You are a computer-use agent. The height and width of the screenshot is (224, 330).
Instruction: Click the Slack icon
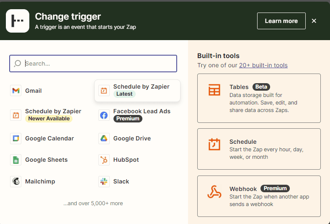click(x=104, y=181)
